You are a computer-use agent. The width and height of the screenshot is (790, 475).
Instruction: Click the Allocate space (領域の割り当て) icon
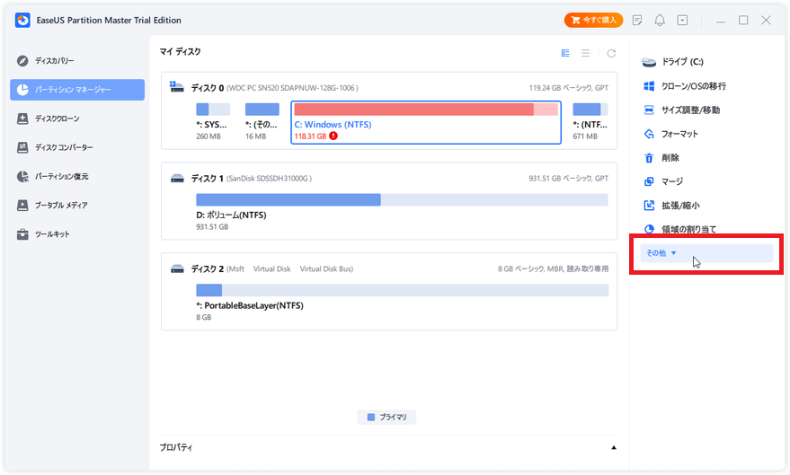(649, 229)
